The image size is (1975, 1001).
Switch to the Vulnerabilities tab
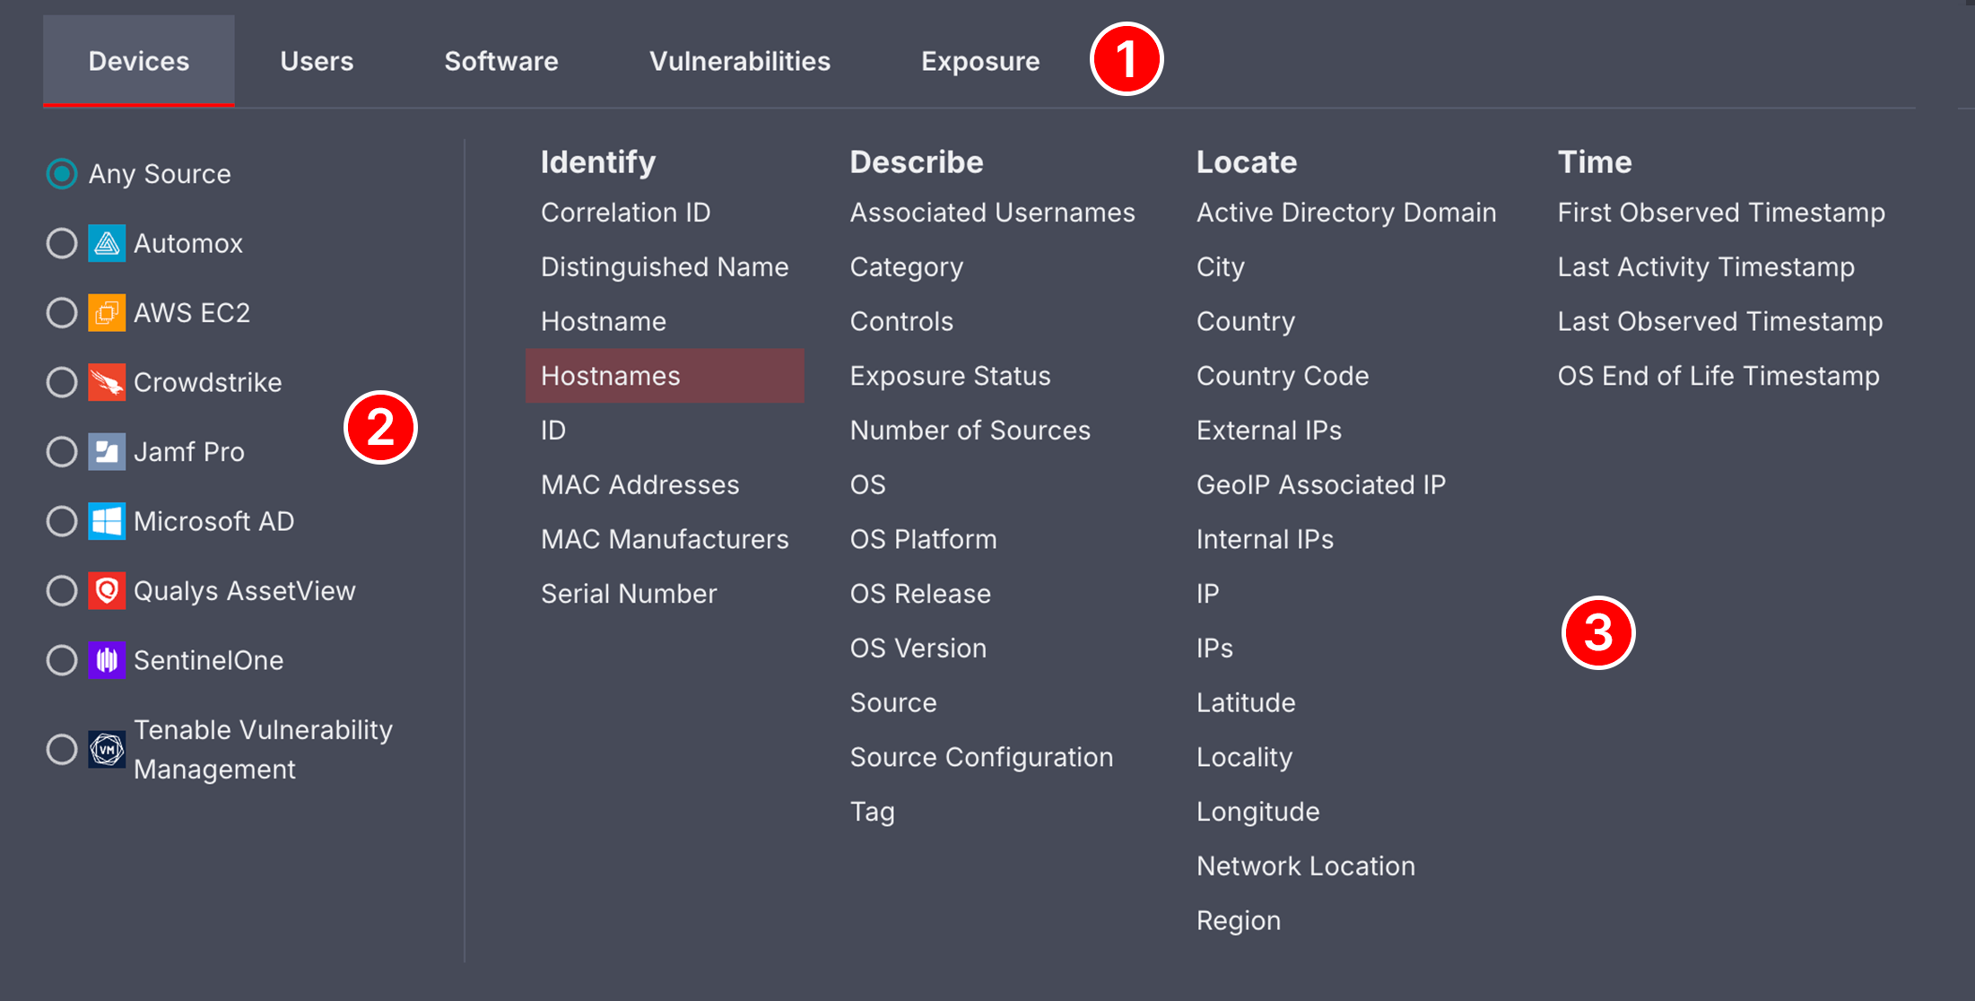[739, 60]
